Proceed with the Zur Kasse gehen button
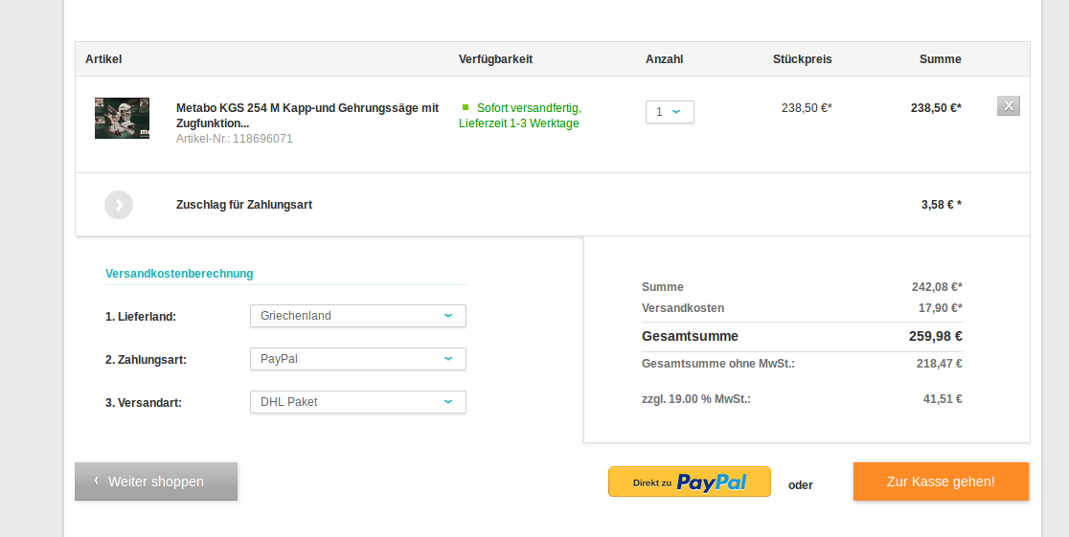Viewport: 1069px width, 537px height. click(941, 481)
